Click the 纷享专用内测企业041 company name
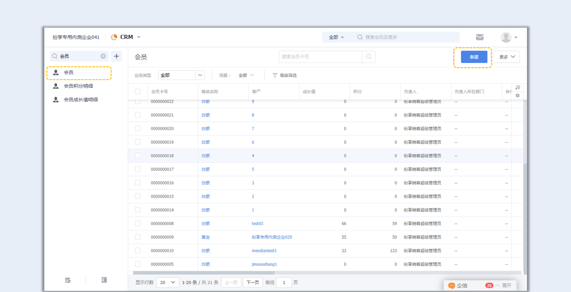 coord(76,37)
